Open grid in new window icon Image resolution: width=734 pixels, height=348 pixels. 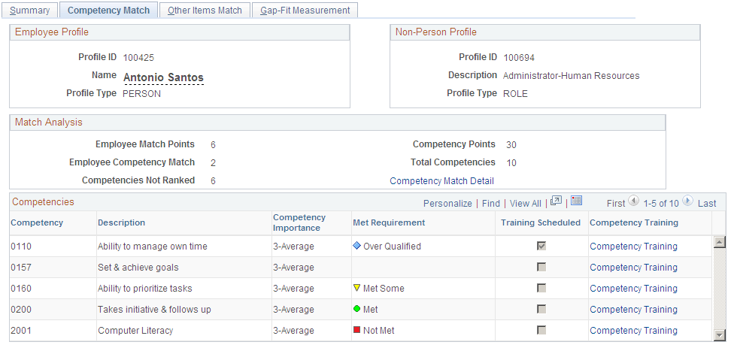[556, 201]
